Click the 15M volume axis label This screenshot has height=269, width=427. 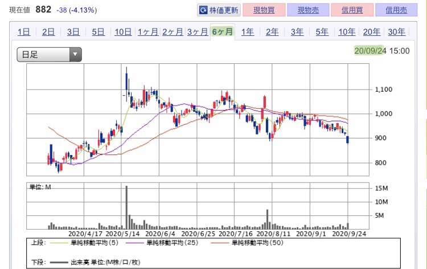click(x=381, y=188)
